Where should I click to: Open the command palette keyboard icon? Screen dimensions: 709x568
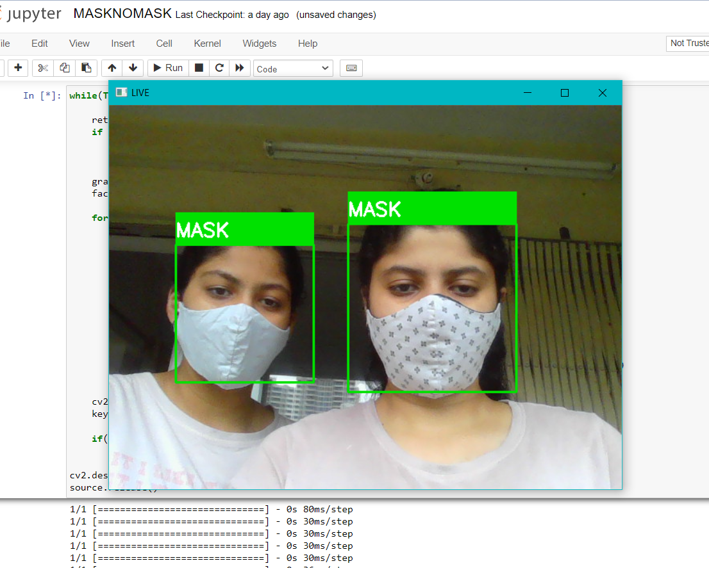pos(351,67)
